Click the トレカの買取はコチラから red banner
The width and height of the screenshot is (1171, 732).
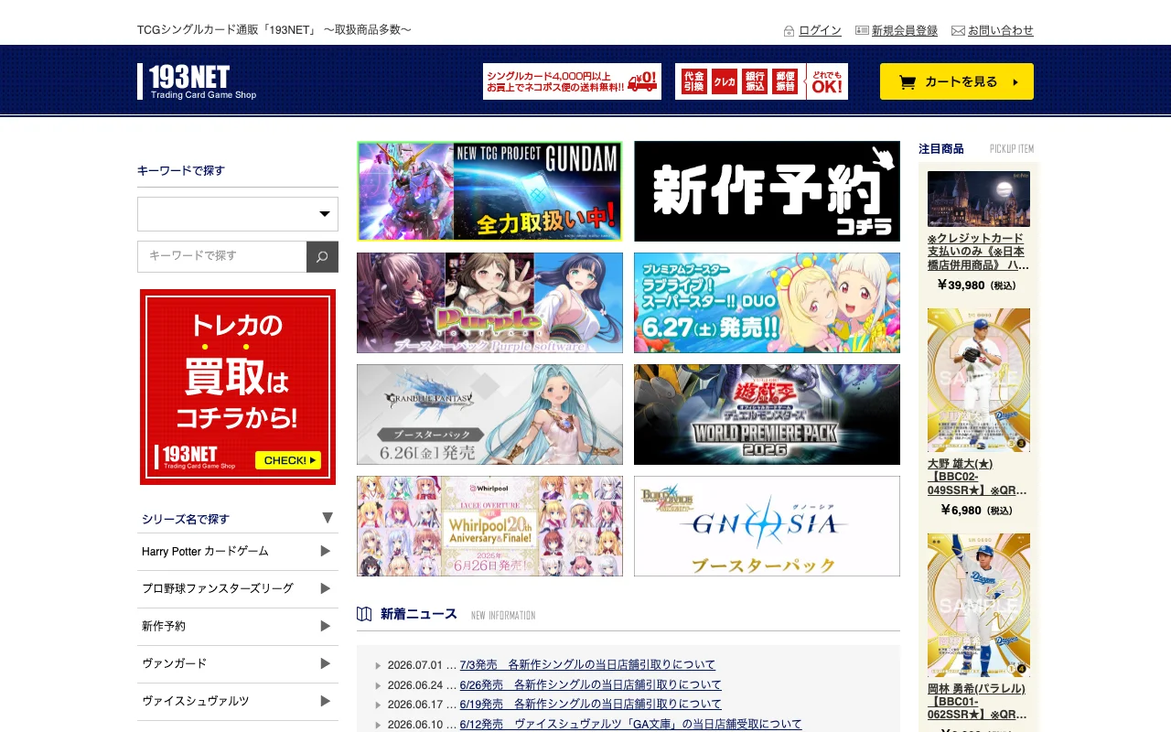(x=238, y=387)
